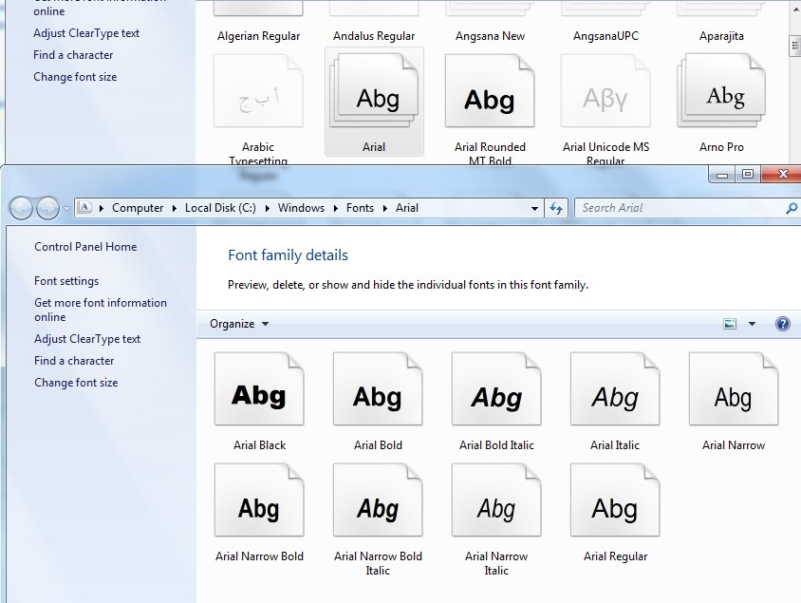The image size is (801, 603).
Task: Click the Refresh button next to address bar
Action: [556, 208]
